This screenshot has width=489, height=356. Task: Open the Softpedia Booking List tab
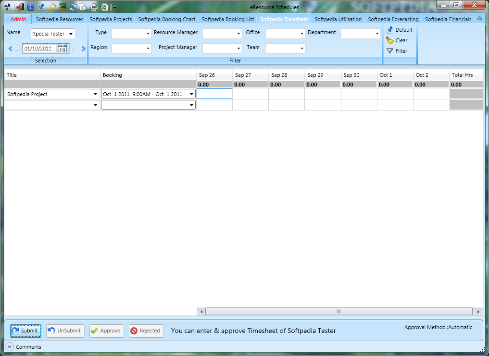click(x=227, y=19)
